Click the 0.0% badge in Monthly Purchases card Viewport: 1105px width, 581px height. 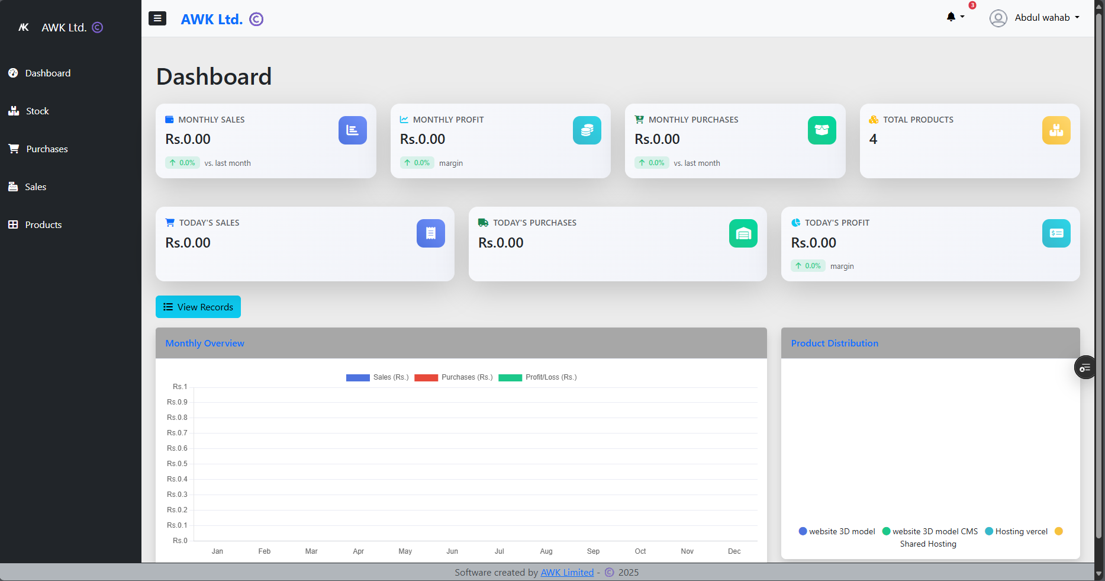pyautogui.click(x=652, y=163)
